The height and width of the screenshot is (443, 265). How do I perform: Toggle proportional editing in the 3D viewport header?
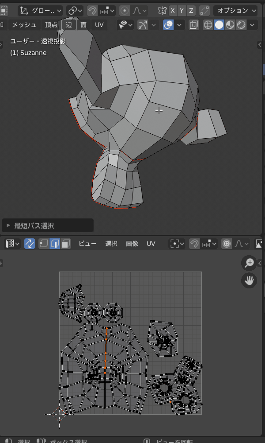[x=125, y=11]
